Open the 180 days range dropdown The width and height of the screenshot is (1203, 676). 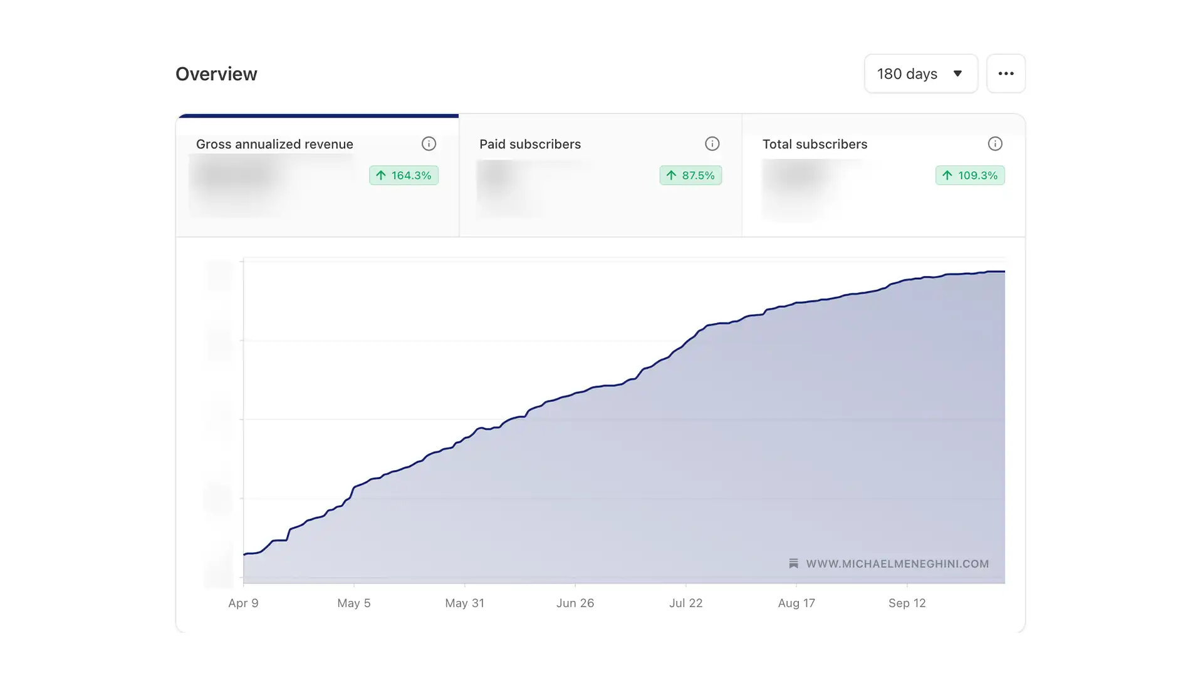[920, 74]
